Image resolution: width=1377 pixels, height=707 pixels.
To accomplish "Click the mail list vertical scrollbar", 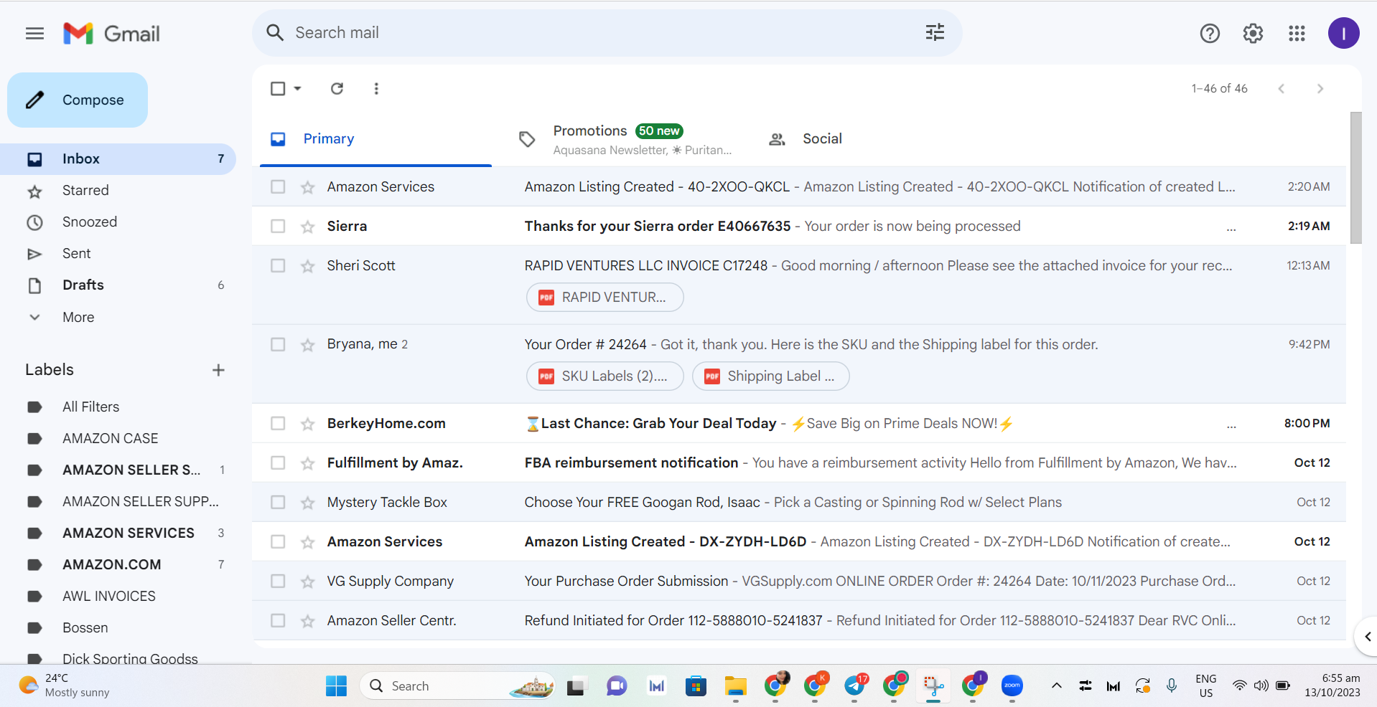I will [1355, 178].
